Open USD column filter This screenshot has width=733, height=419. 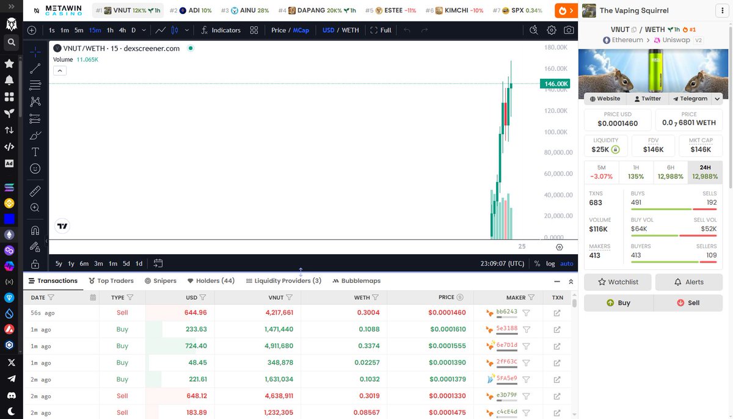pyautogui.click(x=202, y=297)
